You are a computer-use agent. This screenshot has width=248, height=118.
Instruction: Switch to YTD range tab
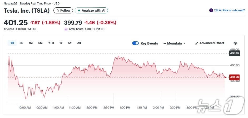[51, 43]
